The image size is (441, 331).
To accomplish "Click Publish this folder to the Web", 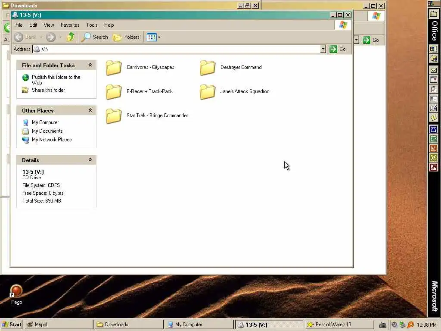I will click(56, 80).
